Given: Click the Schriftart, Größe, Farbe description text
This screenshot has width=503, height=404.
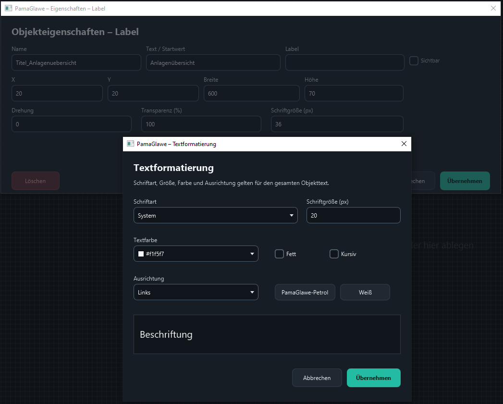Looking at the screenshot, I should tap(231, 183).
